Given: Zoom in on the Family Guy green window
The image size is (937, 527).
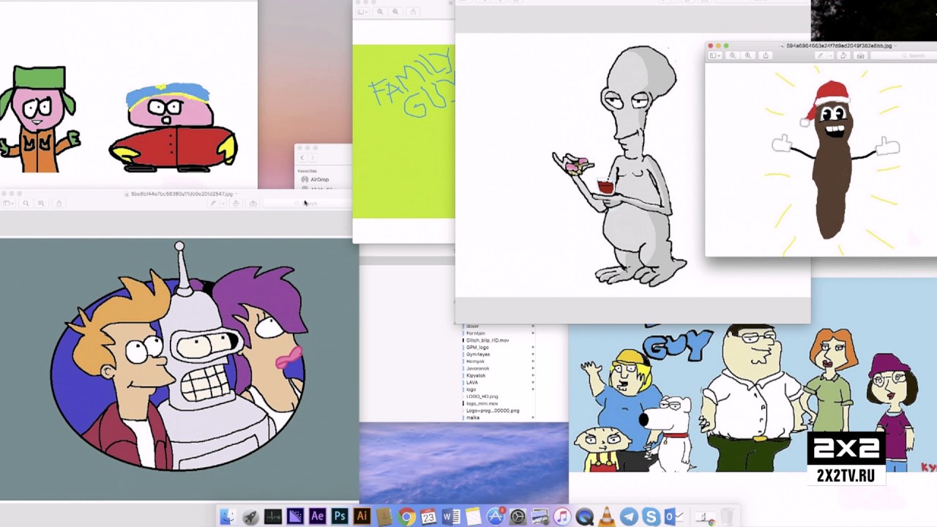Looking at the screenshot, I should 395,12.
